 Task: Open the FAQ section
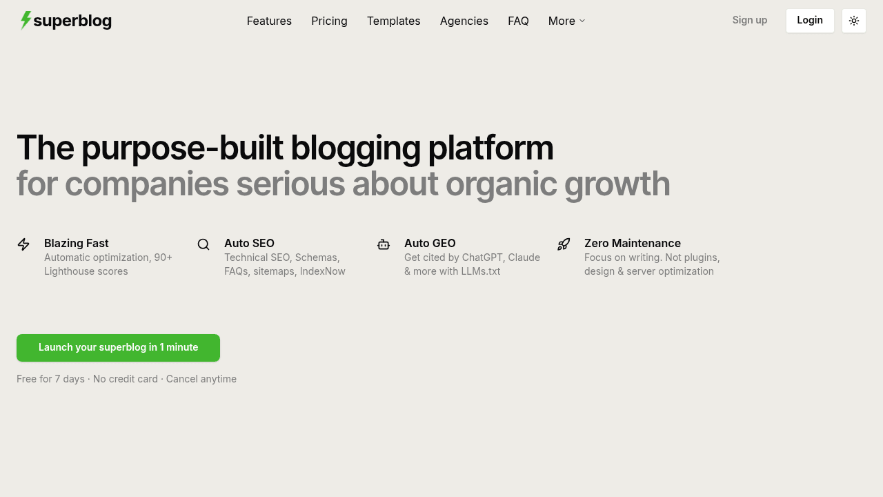pos(518,21)
